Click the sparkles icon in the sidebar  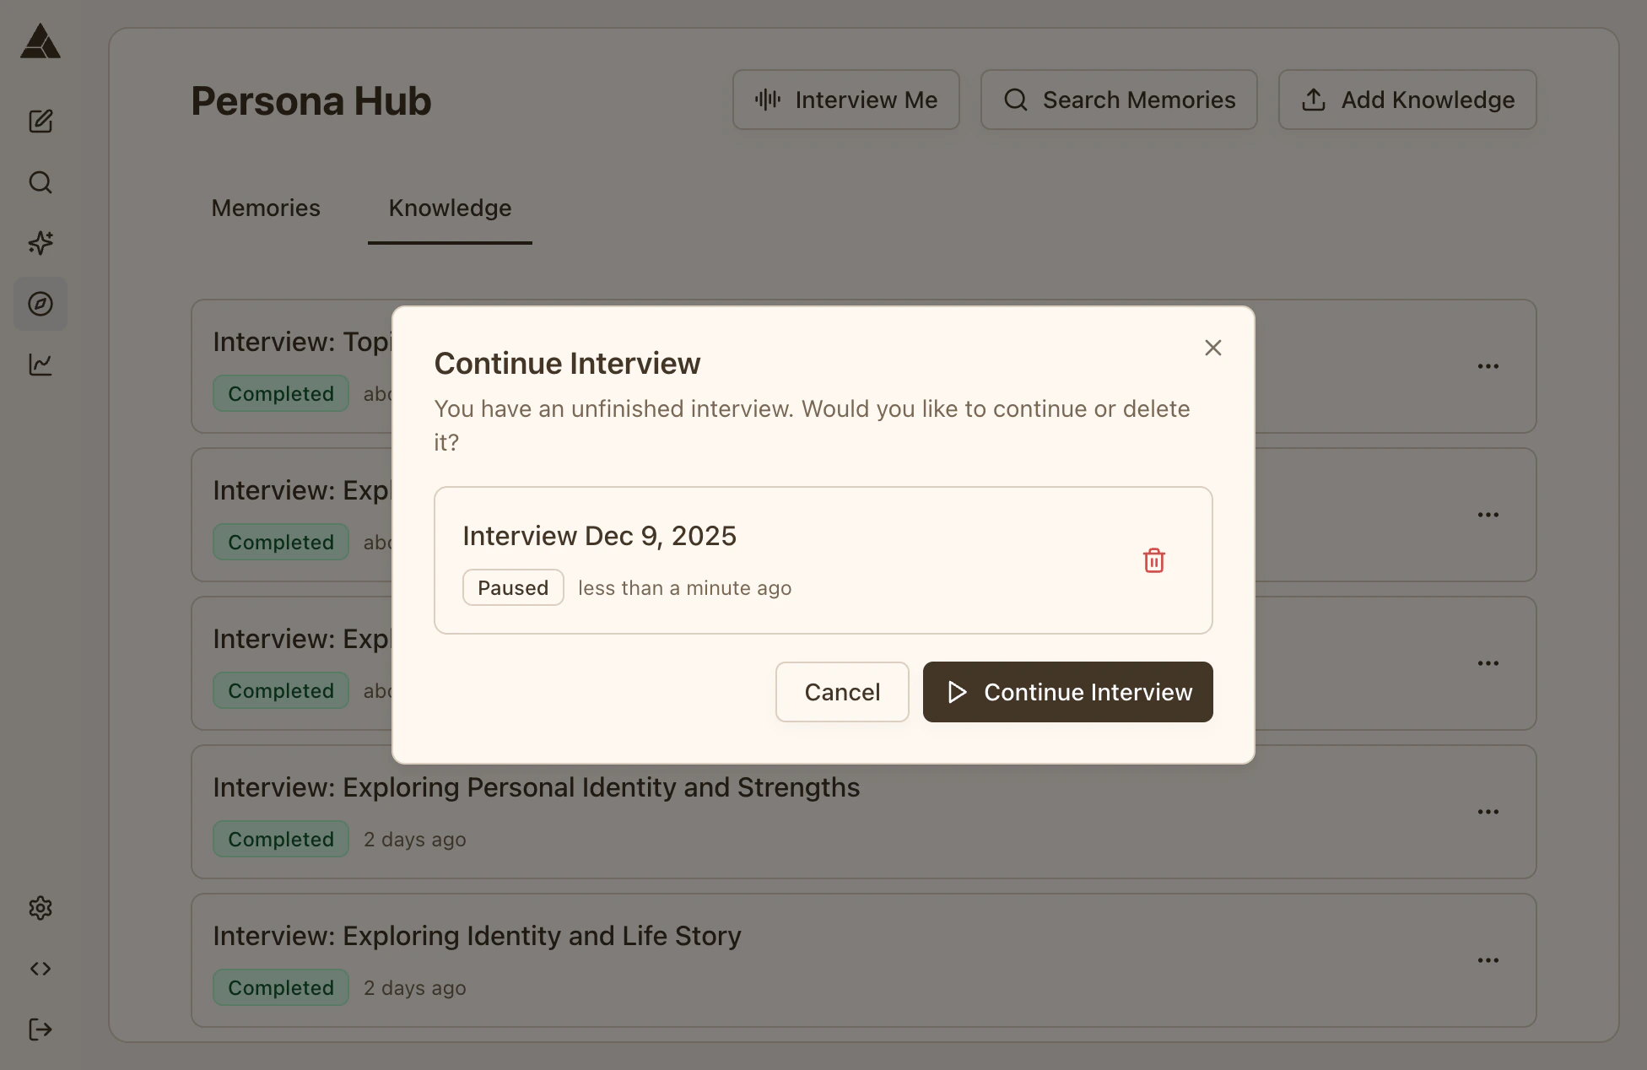40,243
